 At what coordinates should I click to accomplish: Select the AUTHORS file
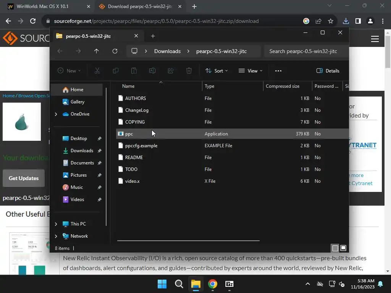coord(232,98)
